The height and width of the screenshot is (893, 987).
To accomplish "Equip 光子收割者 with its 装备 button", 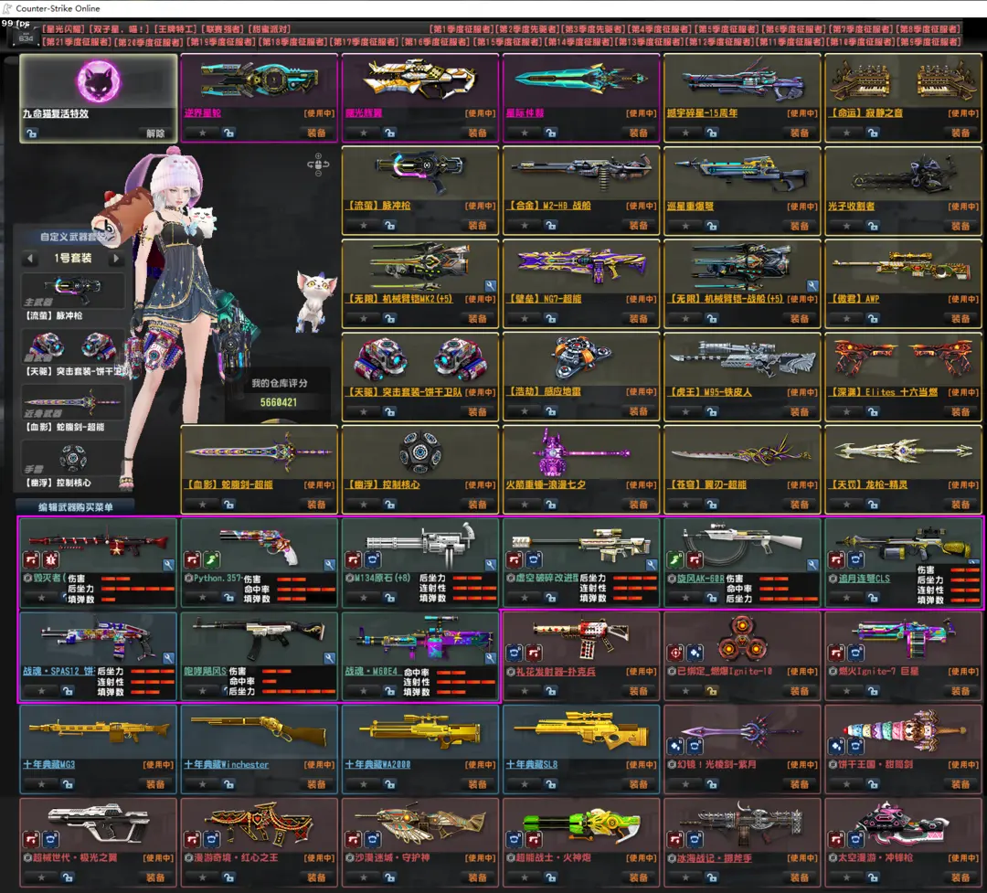I will pyautogui.click(x=960, y=226).
